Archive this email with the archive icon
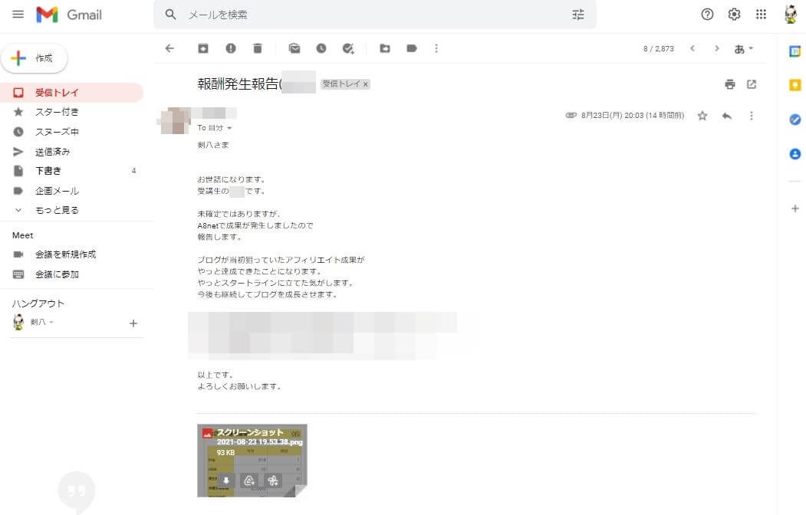The width and height of the screenshot is (806, 515). pyautogui.click(x=203, y=48)
